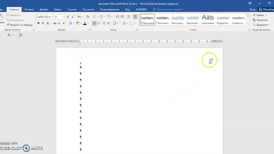Apply the paragraph shading fill

124,23
